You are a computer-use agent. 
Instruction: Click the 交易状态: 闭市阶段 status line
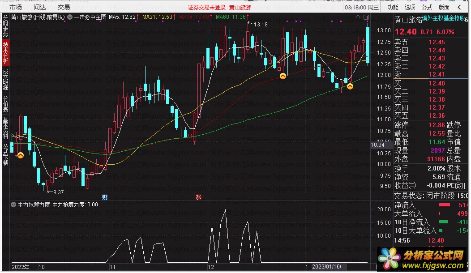[x=431, y=196]
